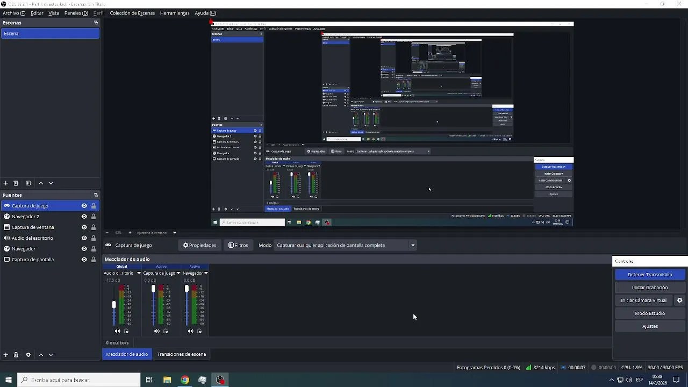Mute Navegador speaker in audio mixer
Image resolution: width=688 pixels, height=387 pixels.
[190, 331]
